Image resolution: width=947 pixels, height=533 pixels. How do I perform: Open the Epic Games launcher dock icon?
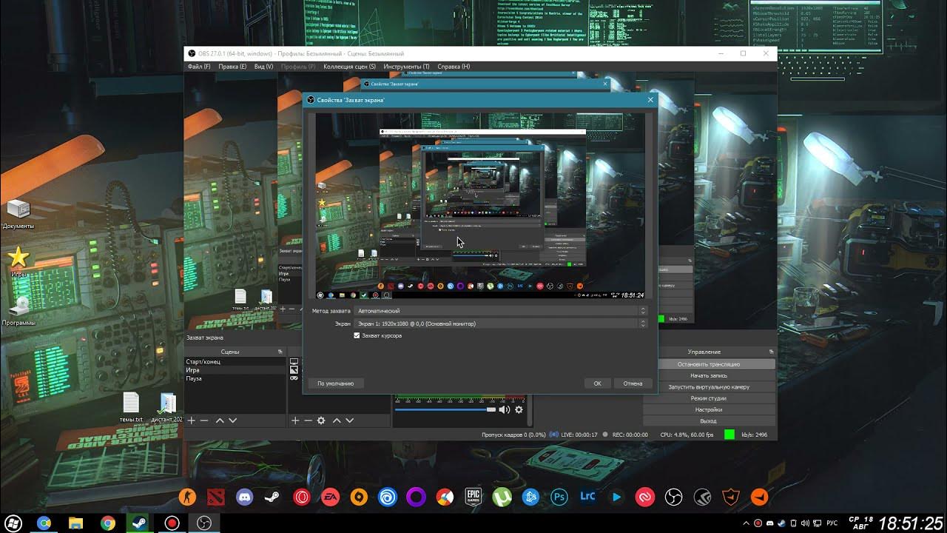473,497
